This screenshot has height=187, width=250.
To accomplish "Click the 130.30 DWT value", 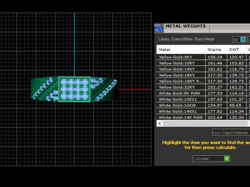I will [236, 117].
